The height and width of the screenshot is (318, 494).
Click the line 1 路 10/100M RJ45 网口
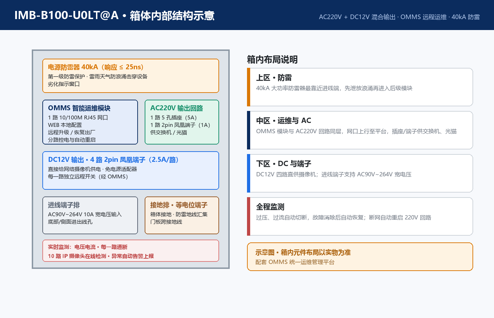click(x=78, y=118)
